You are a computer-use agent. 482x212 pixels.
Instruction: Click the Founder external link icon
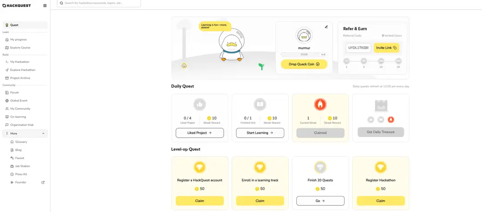[43, 182]
